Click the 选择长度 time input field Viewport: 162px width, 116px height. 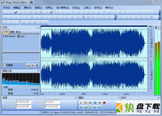(24, 107)
